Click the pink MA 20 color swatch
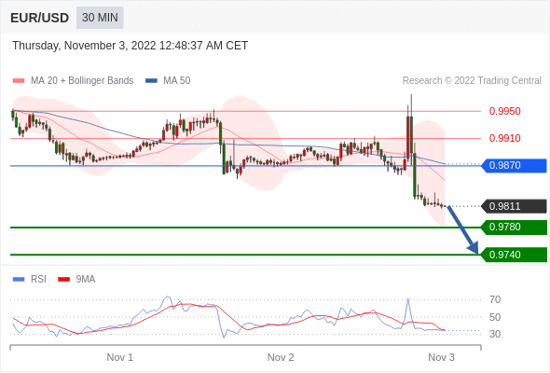This screenshot has height=373, width=550. (19, 81)
